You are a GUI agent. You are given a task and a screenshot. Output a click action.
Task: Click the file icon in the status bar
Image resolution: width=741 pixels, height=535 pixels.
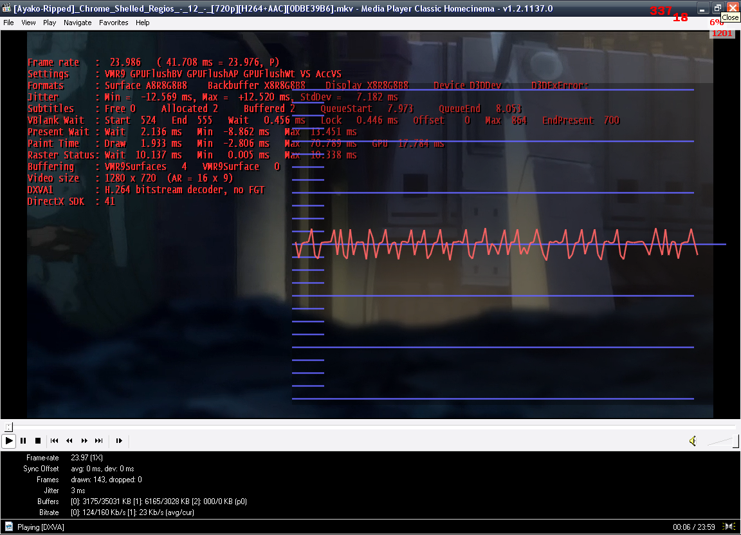coord(9,527)
